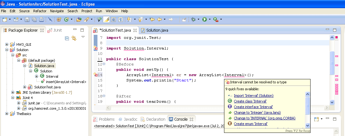Click the green Run button in toolbar

(204, 19)
